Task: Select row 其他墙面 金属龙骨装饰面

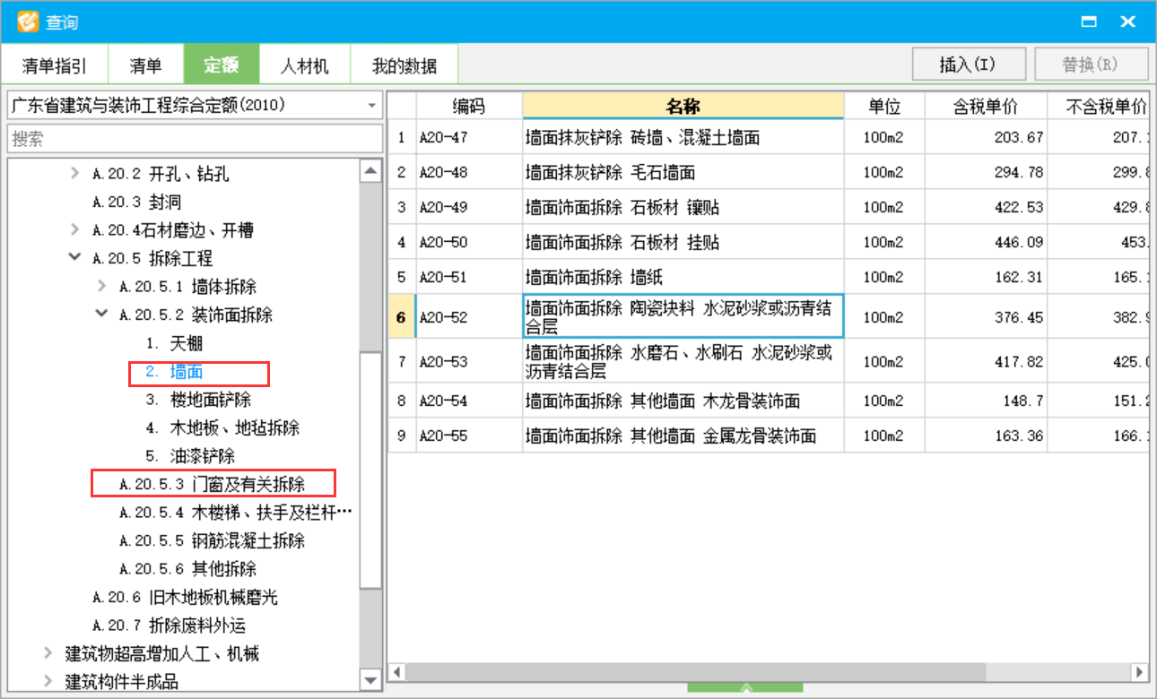Action: (683, 436)
